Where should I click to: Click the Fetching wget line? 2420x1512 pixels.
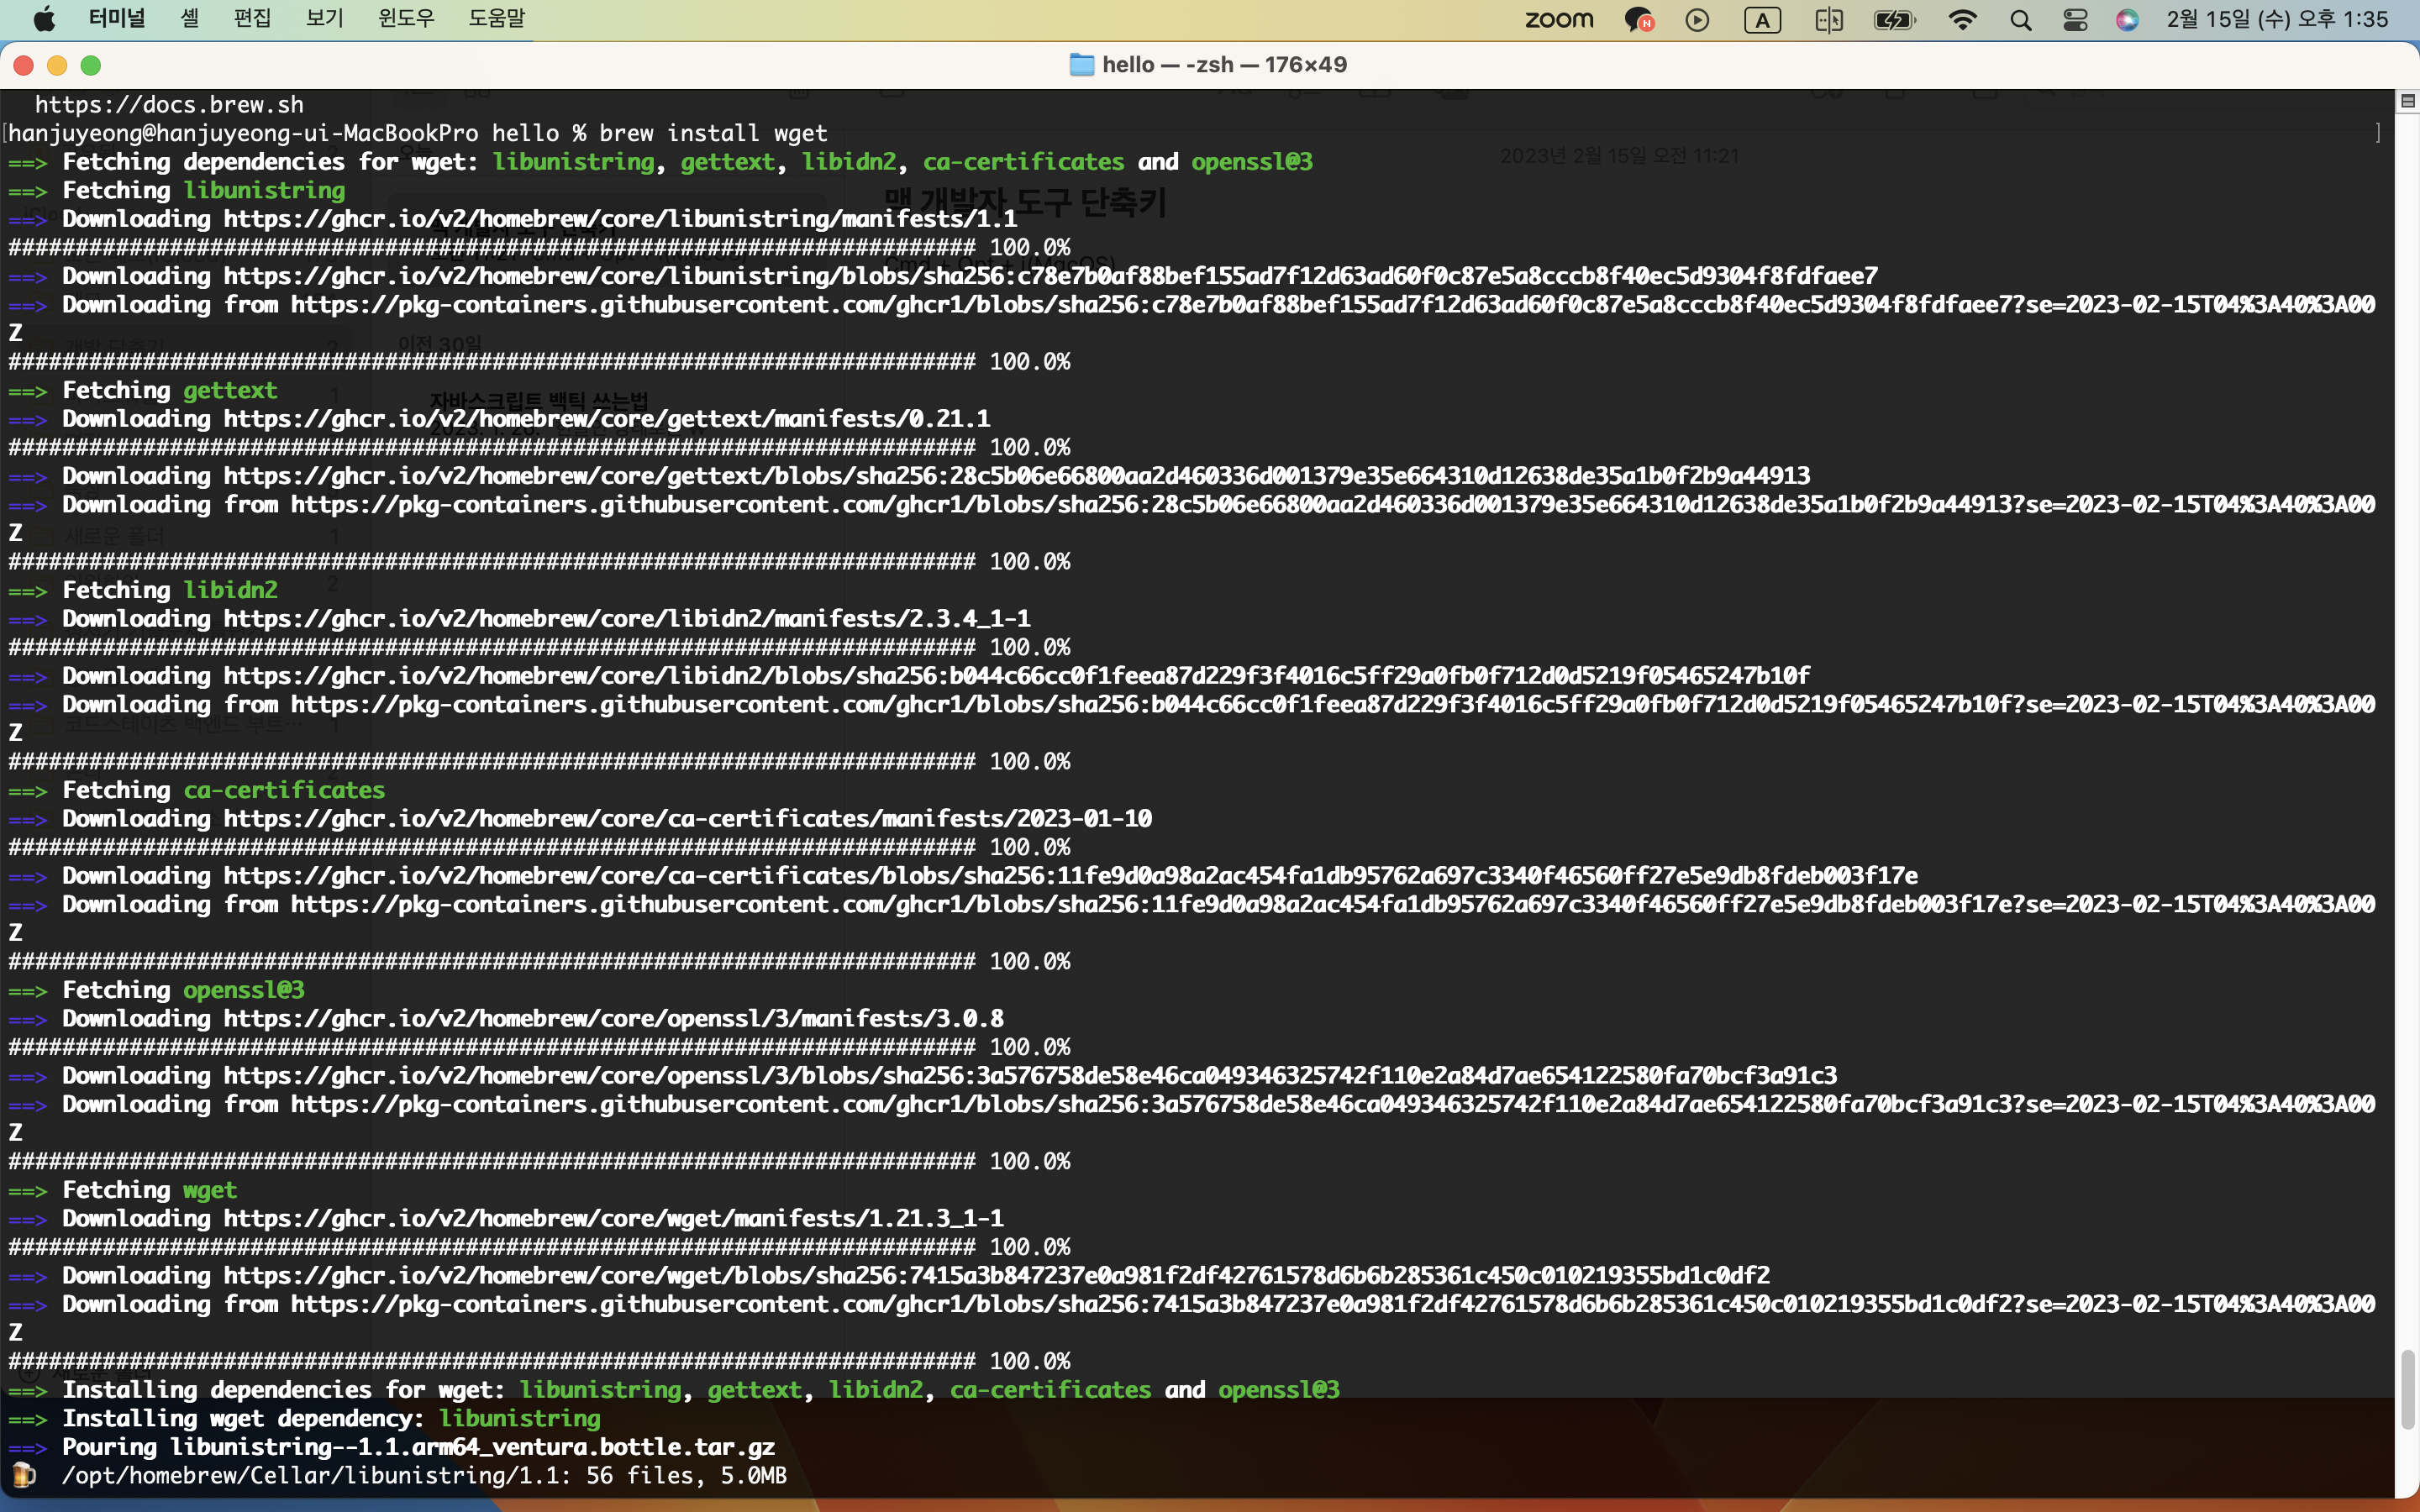tap(122, 1190)
